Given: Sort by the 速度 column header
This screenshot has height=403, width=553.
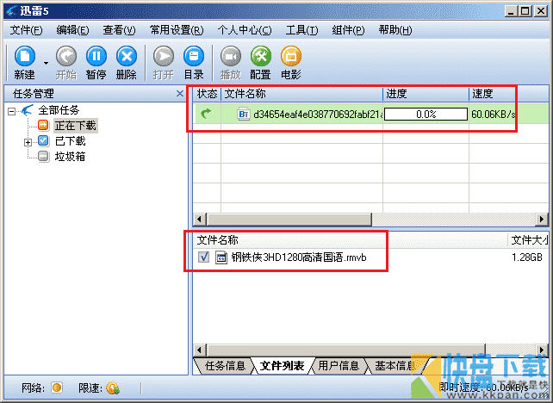Looking at the screenshot, I should [509, 94].
